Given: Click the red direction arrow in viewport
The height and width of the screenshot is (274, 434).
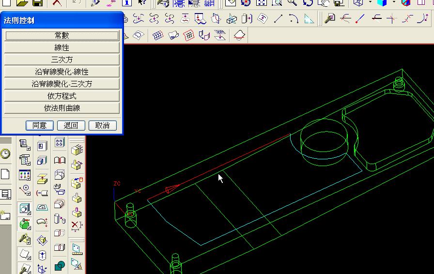Looking at the screenshot, I should click(172, 189).
